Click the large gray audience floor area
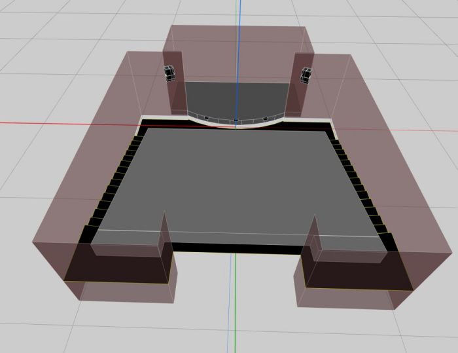 (x=236, y=183)
